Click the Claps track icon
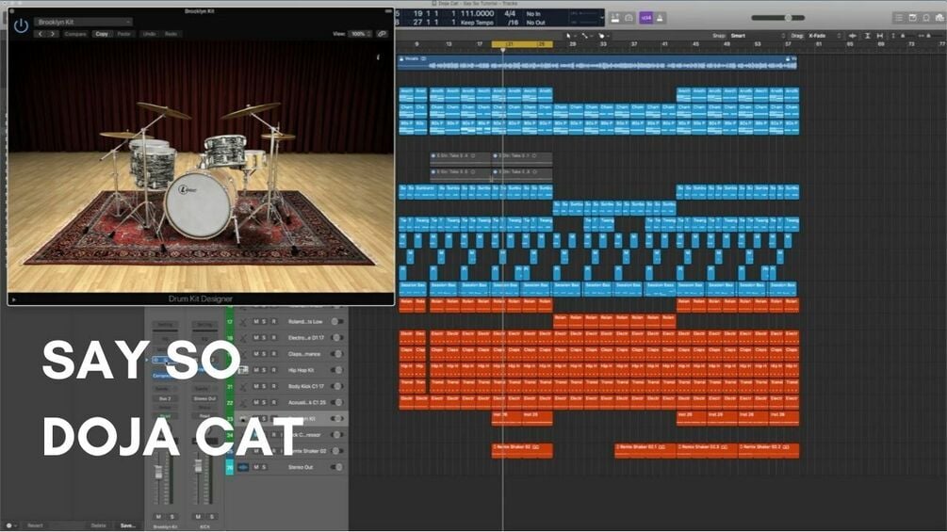947x532 pixels. pos(243,354)
